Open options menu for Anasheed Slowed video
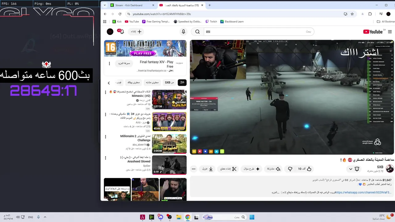The height and width of the screenshot is (222, 395). 106,158
